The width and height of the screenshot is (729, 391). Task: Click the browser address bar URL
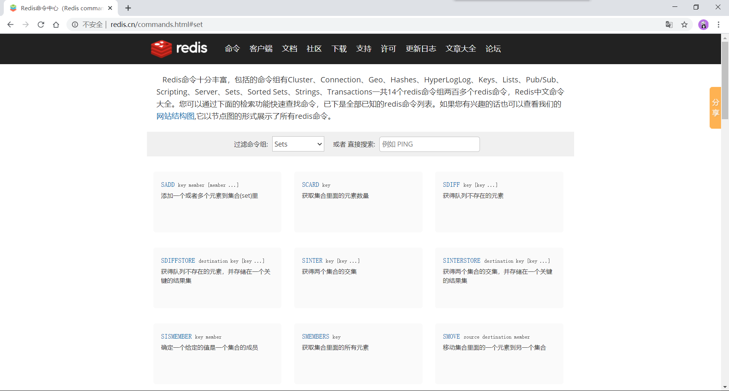click(x=156, y=25)
